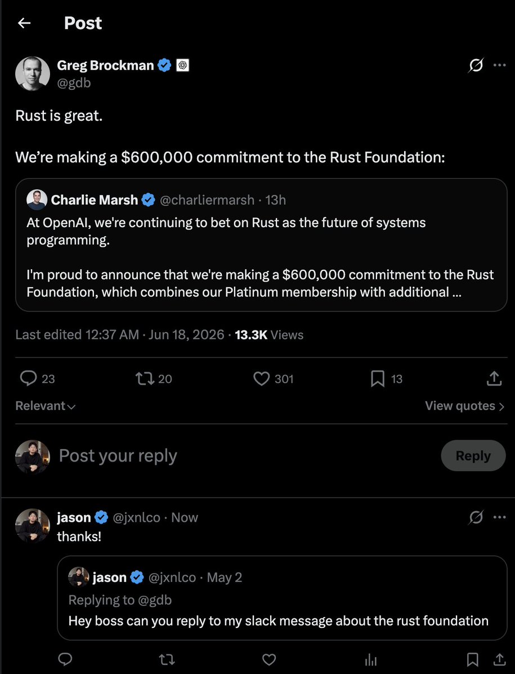
Task: Click the reply bubble showing 23 comments
Action: tap(38, 379)
